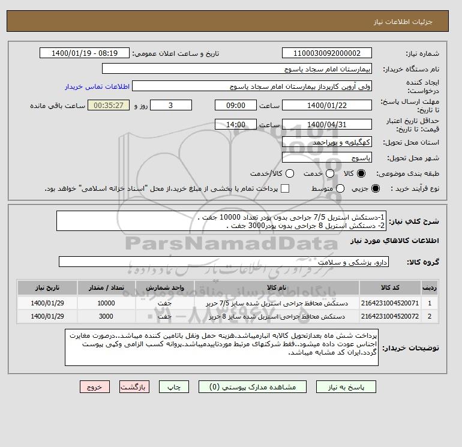Image resolution: width=462 pixels, height=447 pixels.
Task: Click row number 1 cell
Action: 430,303
